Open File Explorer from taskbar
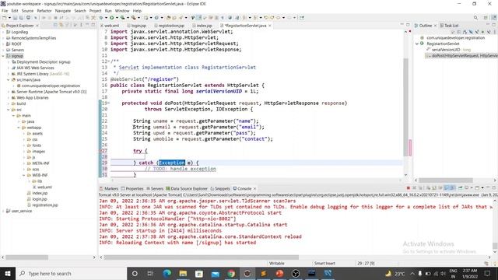The image size is (498, 280). point(183,273)
